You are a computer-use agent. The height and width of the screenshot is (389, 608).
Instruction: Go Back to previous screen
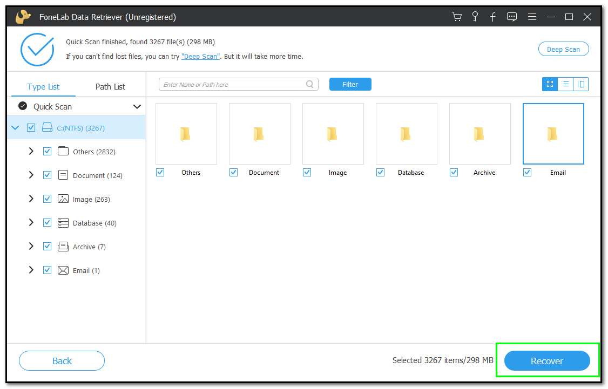(62, 361)
